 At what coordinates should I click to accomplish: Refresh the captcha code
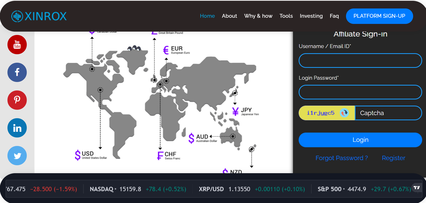tap(344, 113)
